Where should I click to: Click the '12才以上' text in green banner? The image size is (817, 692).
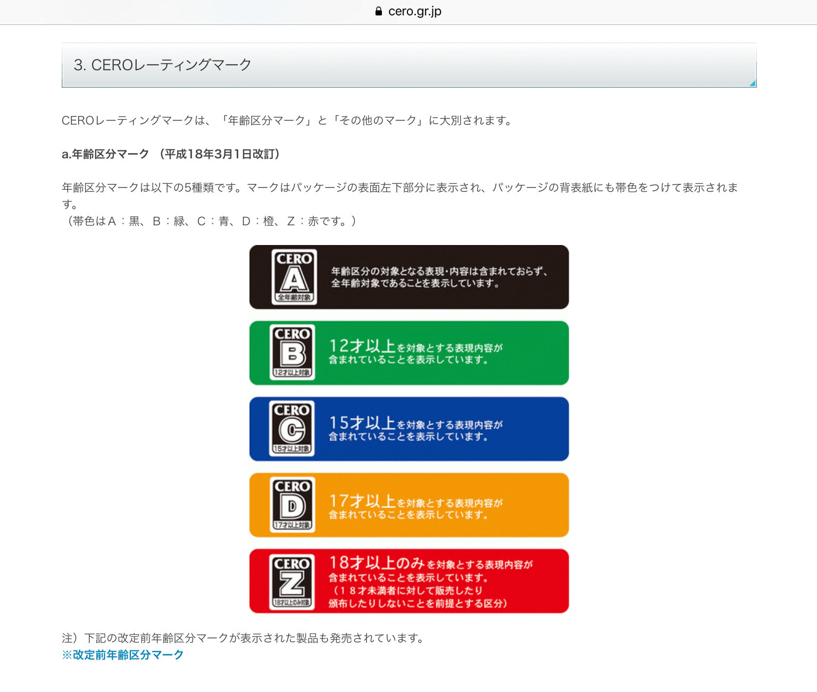362,347
